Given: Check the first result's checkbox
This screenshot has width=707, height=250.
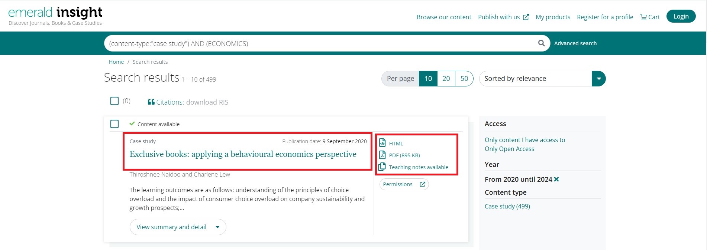Looking at the screenshot, I should point(114,124).
